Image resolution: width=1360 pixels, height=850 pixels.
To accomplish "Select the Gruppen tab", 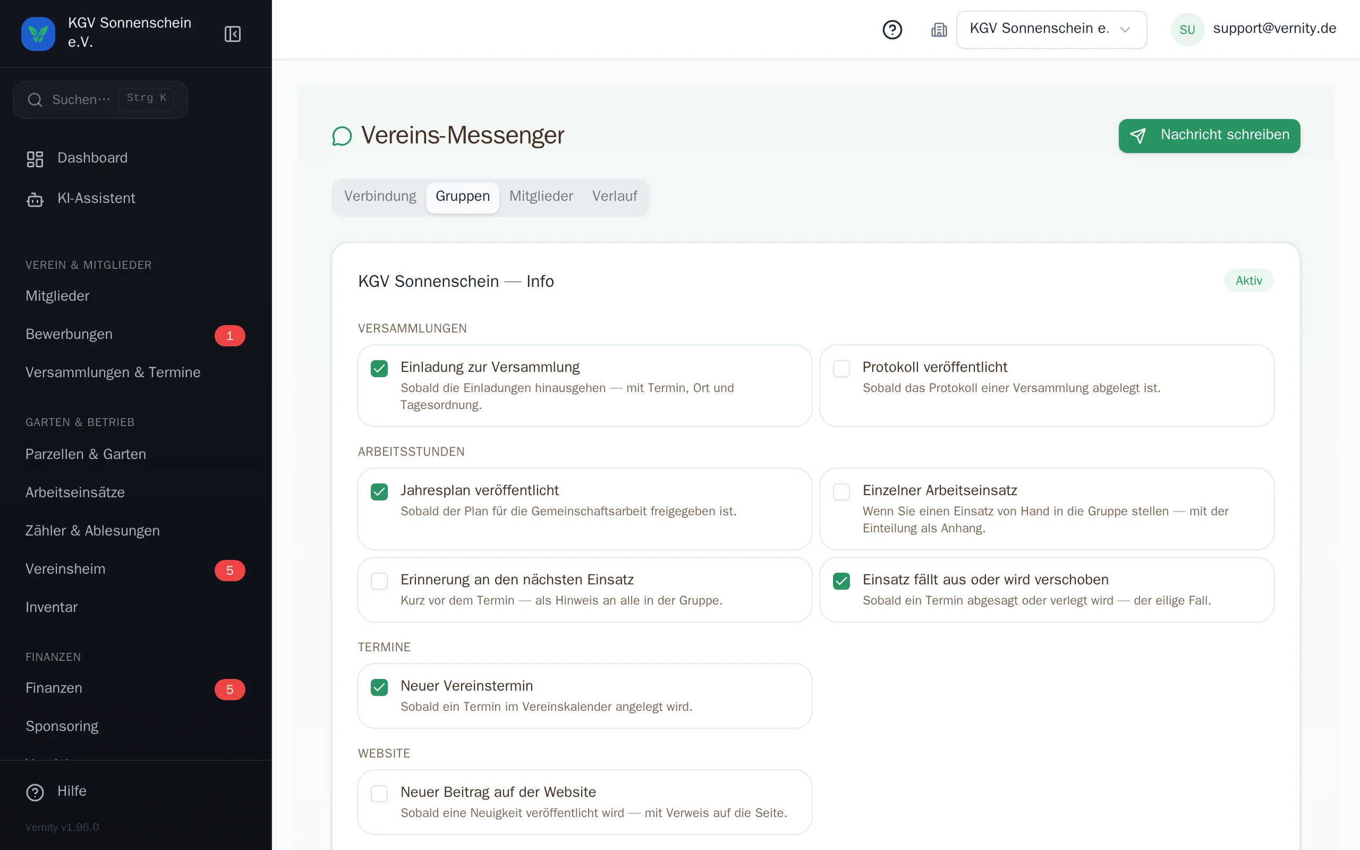I will coord(463,197).
